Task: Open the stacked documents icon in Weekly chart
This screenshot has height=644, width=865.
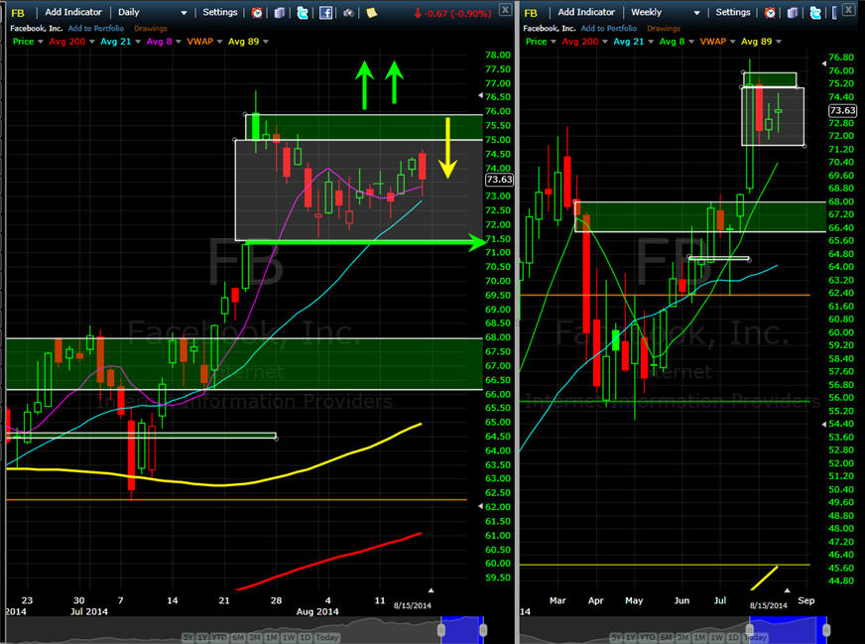Action: (793, 12)
